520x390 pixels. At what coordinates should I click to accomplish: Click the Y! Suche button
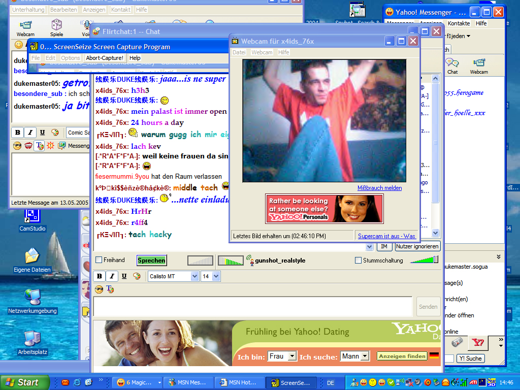471,358
